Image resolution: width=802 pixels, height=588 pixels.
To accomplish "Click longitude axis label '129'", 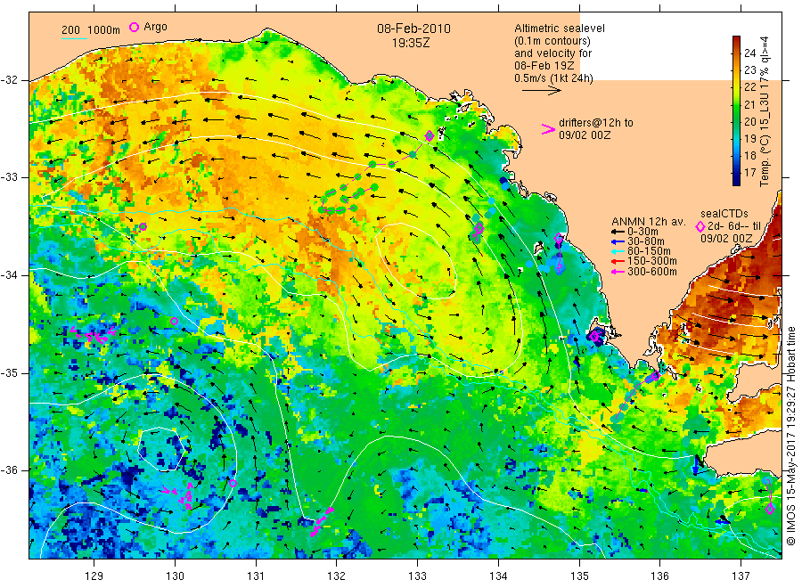I will pyautogui.click(x=94, y=576).
